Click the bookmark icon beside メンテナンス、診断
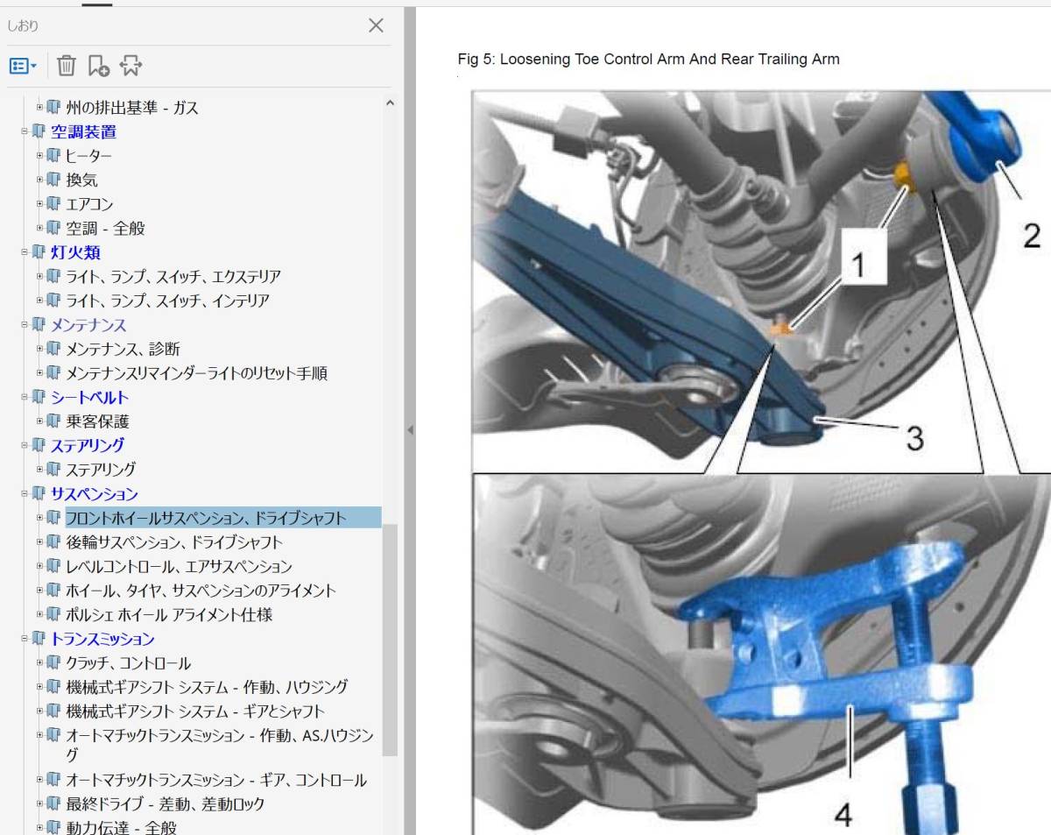Image resolution: width=1051 pixels, height=835 pixels. (54, 349)
